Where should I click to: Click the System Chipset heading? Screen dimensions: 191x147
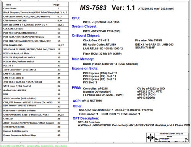tap(84, 26)
